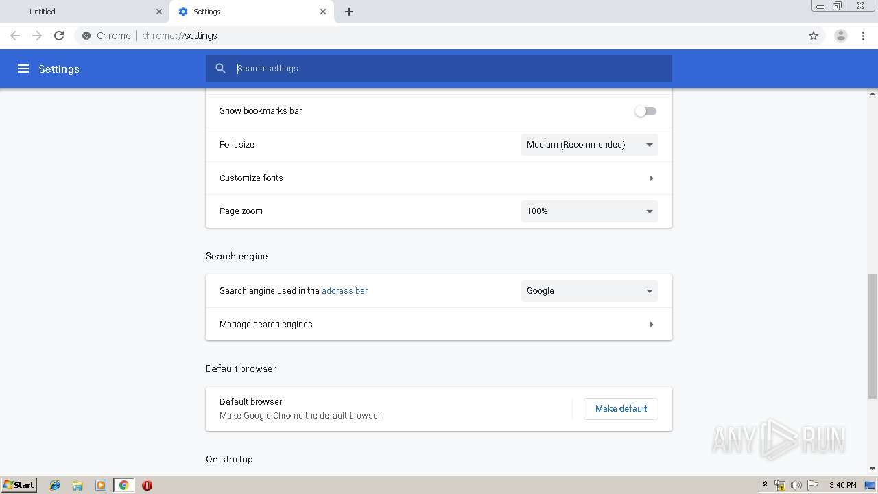
Task: Show hidden system tray icons
Action: [x=765, y=485]
